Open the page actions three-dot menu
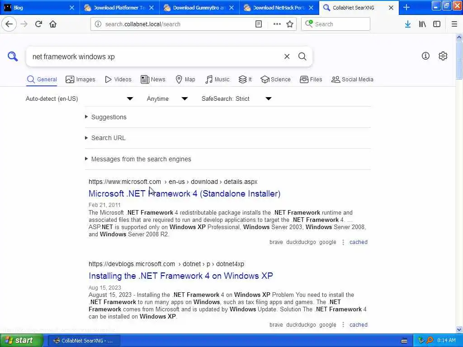This screenshot has height=347, width=463. [277, 24]
